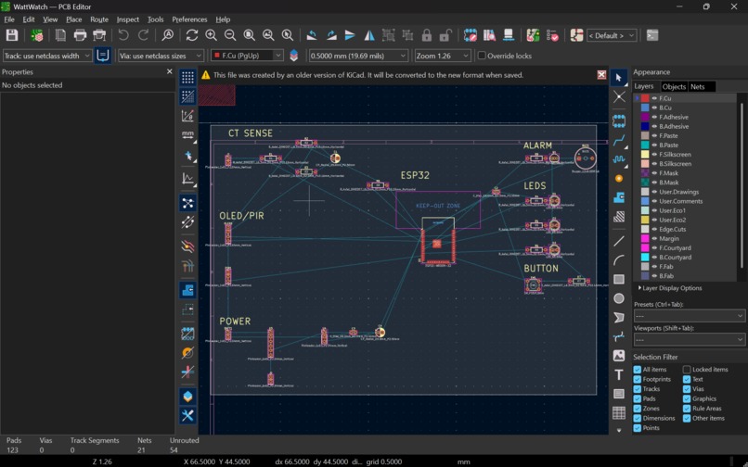Open the 0.5000 mm grid size dropdown
The height and width of the screenshot is (467, 748).
pyautogui.click(x=358, y=56)
